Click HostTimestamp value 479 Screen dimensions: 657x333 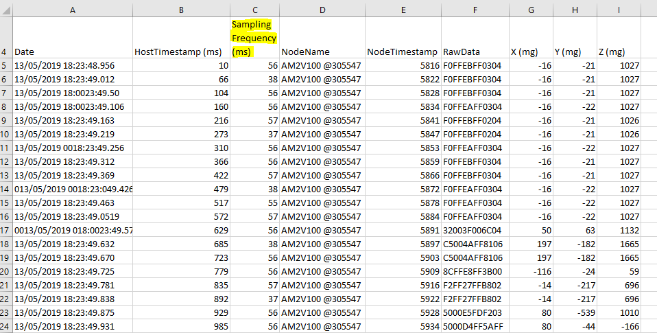[x=182, y=189]
